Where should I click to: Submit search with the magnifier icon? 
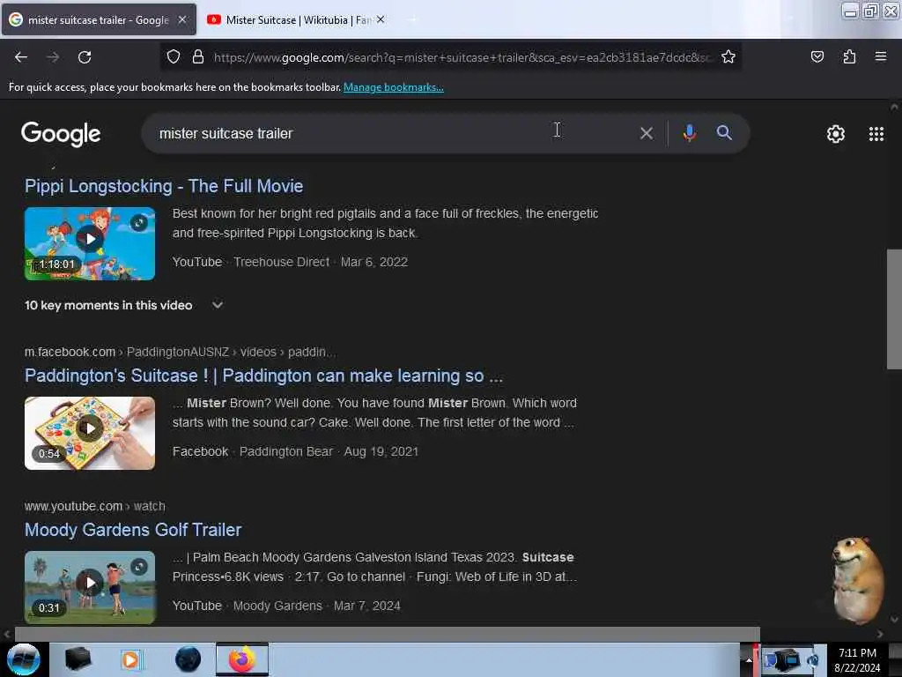(724, 133)
